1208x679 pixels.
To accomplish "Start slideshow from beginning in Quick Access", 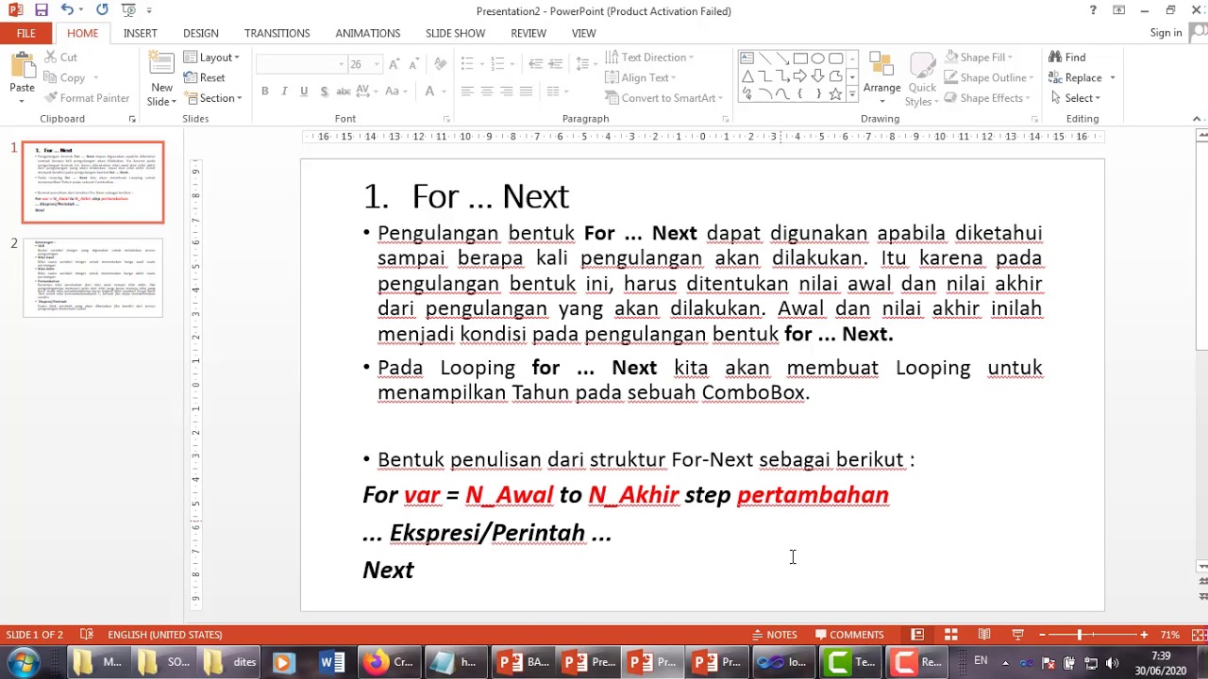I will [x=129, y=10].
